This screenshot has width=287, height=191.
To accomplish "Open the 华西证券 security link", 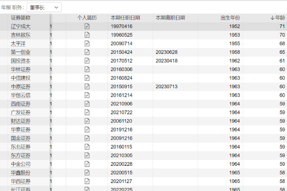I will pos(21,181).
